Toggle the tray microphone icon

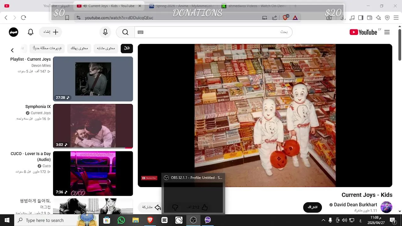tap(330, 220)
